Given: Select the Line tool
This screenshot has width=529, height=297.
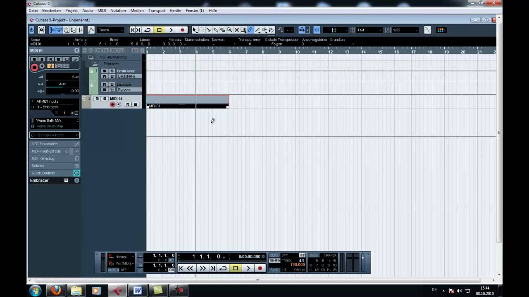Looking at the screenshot, I should [x=257, y=30].
